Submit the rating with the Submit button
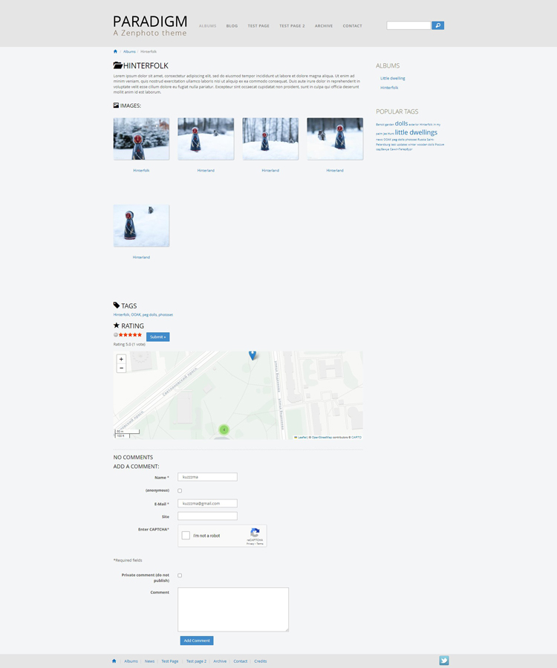 (157, 337)
